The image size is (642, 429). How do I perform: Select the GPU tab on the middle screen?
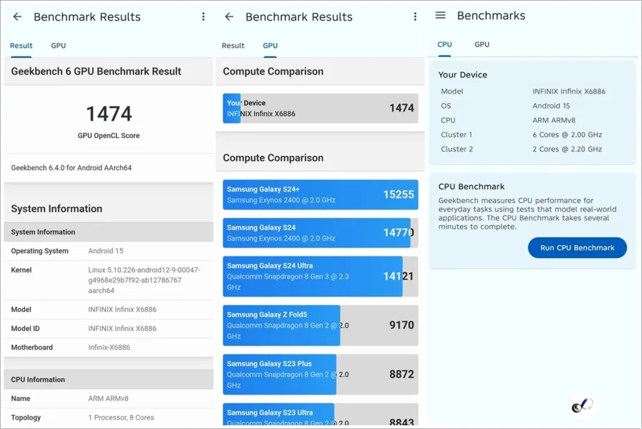click(270, 46)
